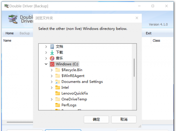Click the Intel folder icon
176x131 pixels.
[58, 87]
